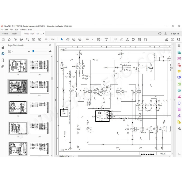182x182 pixels.
Task: Add the document to starred files
Action: click(x=9, y=39)
